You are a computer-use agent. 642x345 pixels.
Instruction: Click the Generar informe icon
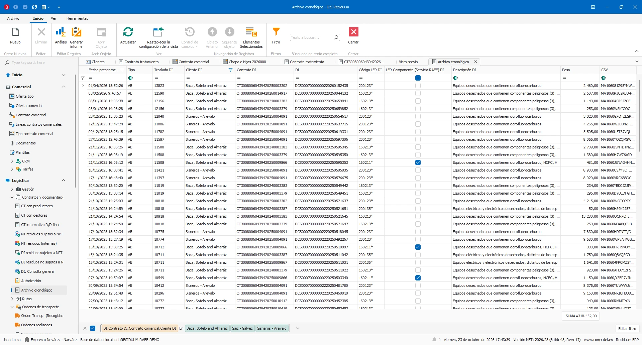click(76, 32)
